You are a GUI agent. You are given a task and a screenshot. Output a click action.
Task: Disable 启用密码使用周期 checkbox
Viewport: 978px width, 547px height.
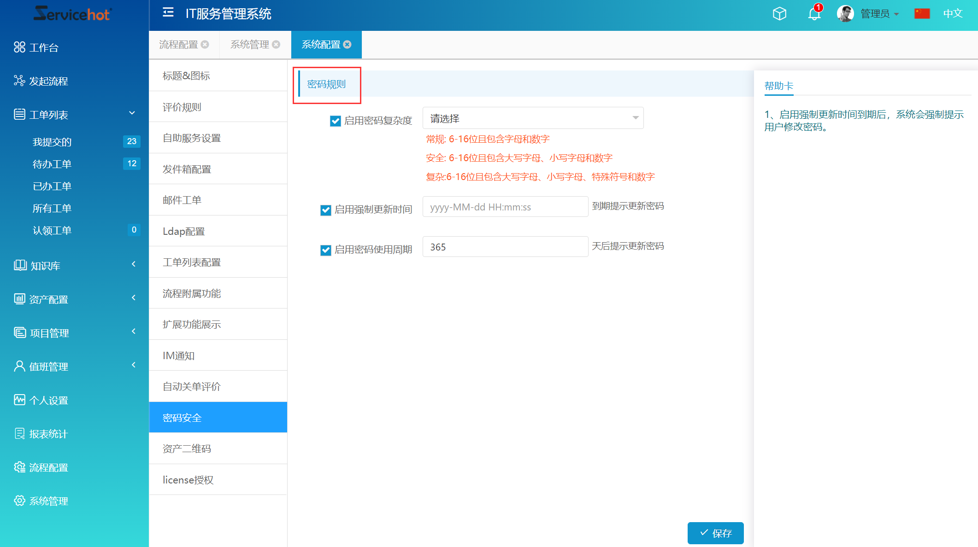(326, 250)
